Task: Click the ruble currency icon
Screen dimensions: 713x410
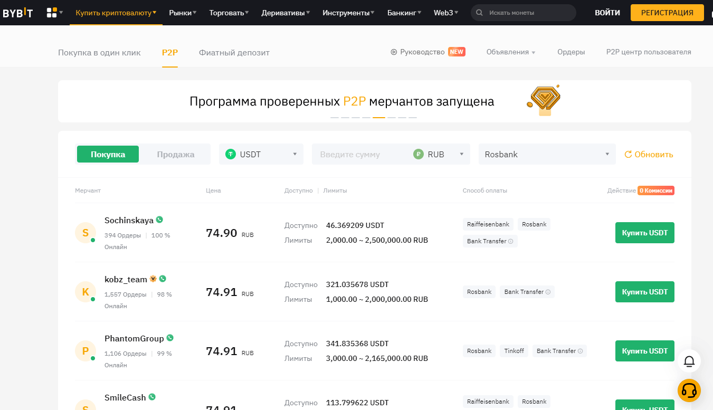Action: pos(419,154)
